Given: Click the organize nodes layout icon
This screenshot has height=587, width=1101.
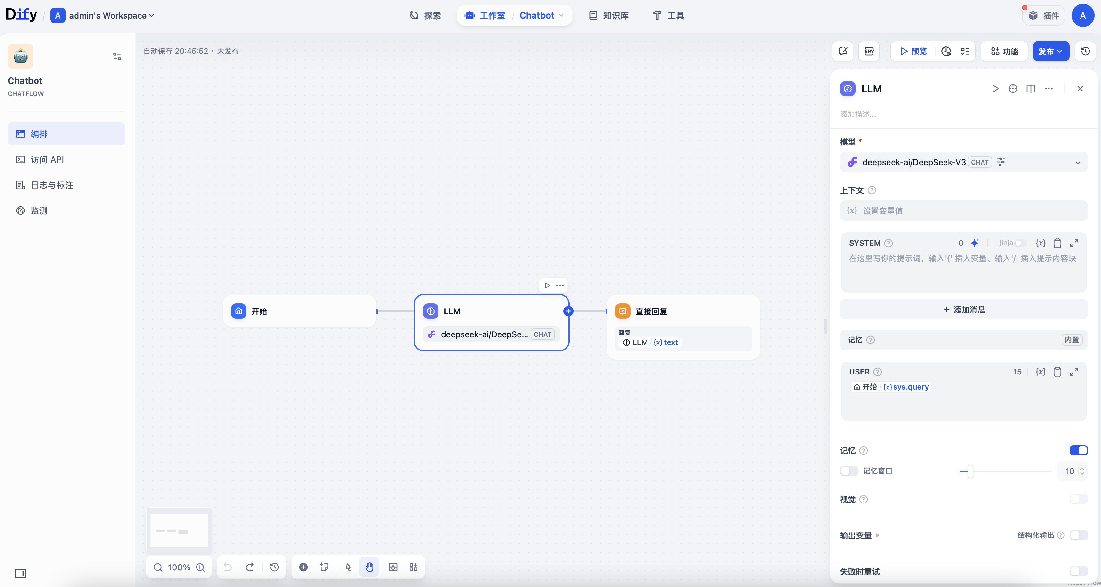Looking at the screenshot, I should click(x=413, y=567).
